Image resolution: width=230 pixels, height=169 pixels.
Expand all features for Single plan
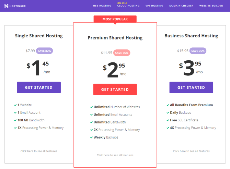[39, 151]
